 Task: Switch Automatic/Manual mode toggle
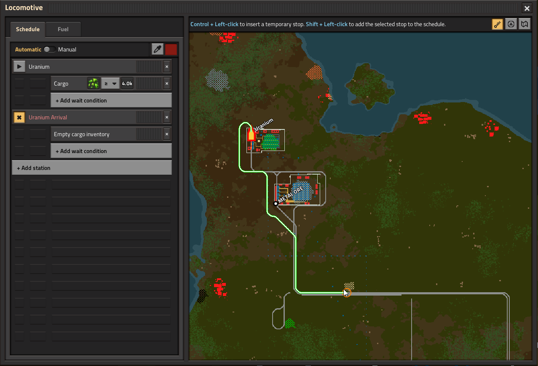pos(50,49)
